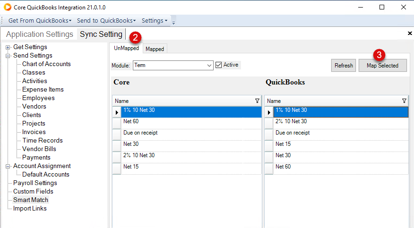
Task: Expand the Get Settings tree node
Action: coord(8,48)
